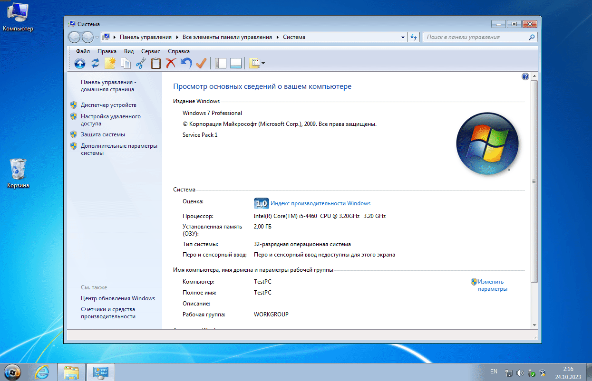Click scrollbar up arrow in content pane

(534, 76)
